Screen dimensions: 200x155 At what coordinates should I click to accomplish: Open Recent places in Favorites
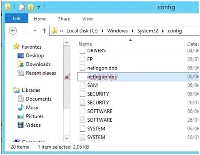pos(41,73)
